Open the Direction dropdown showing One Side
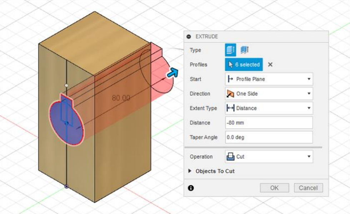Image resolution: width=350 pixels, height=214 pixels. pos(269,94)
